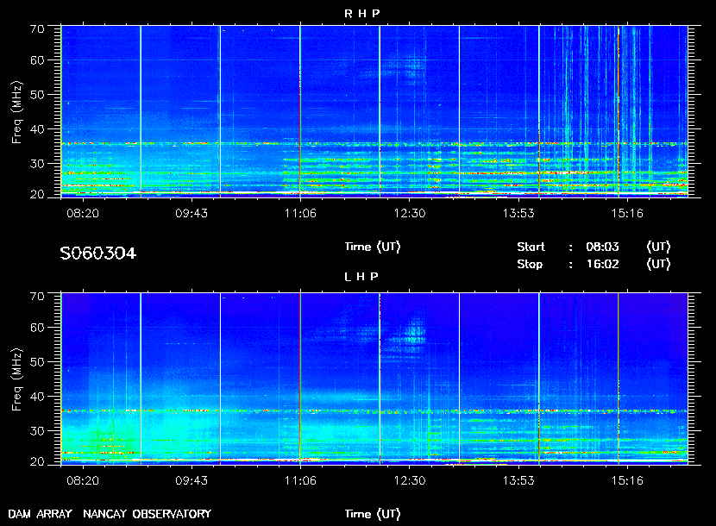
Task: Click "Freq (MHz)" axis label of RHP plot
Action: 17,112
